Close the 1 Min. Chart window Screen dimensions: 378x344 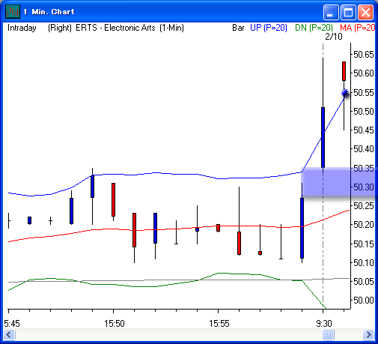pos(365,12)
